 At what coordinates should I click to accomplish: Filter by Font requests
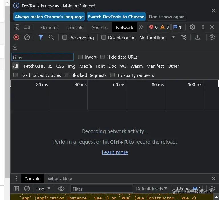coord(100,66)
